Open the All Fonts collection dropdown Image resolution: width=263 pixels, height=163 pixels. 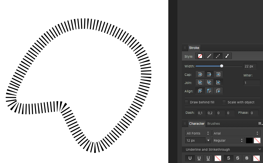pyautogui.click(x=198, y=133)
